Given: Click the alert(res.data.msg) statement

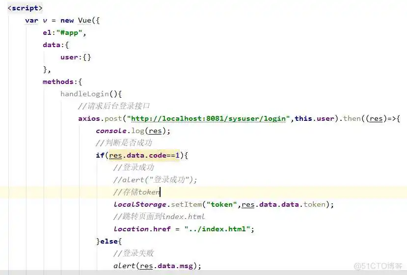Looking at the screenshot, I should click(x=157, y=266).
